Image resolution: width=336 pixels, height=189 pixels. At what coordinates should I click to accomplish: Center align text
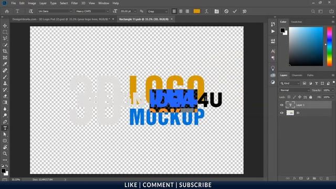pos(181,12)
